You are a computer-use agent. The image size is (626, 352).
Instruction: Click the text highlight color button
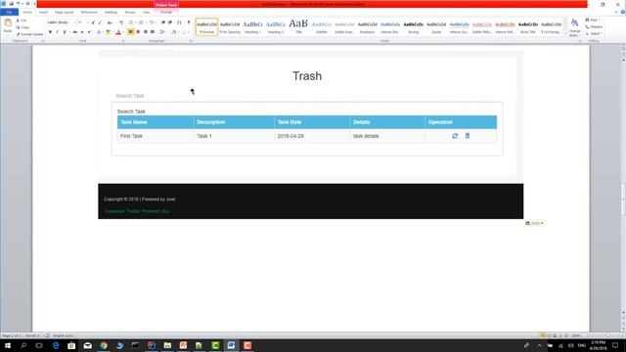click(108, 32)
